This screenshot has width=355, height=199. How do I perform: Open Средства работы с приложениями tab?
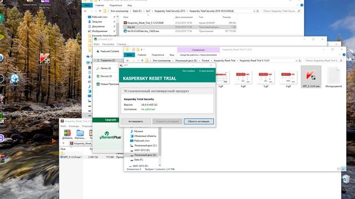point(199,55)
